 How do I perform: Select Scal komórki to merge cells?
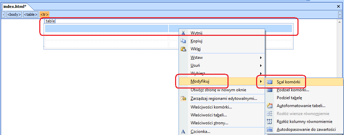[304, 82]
